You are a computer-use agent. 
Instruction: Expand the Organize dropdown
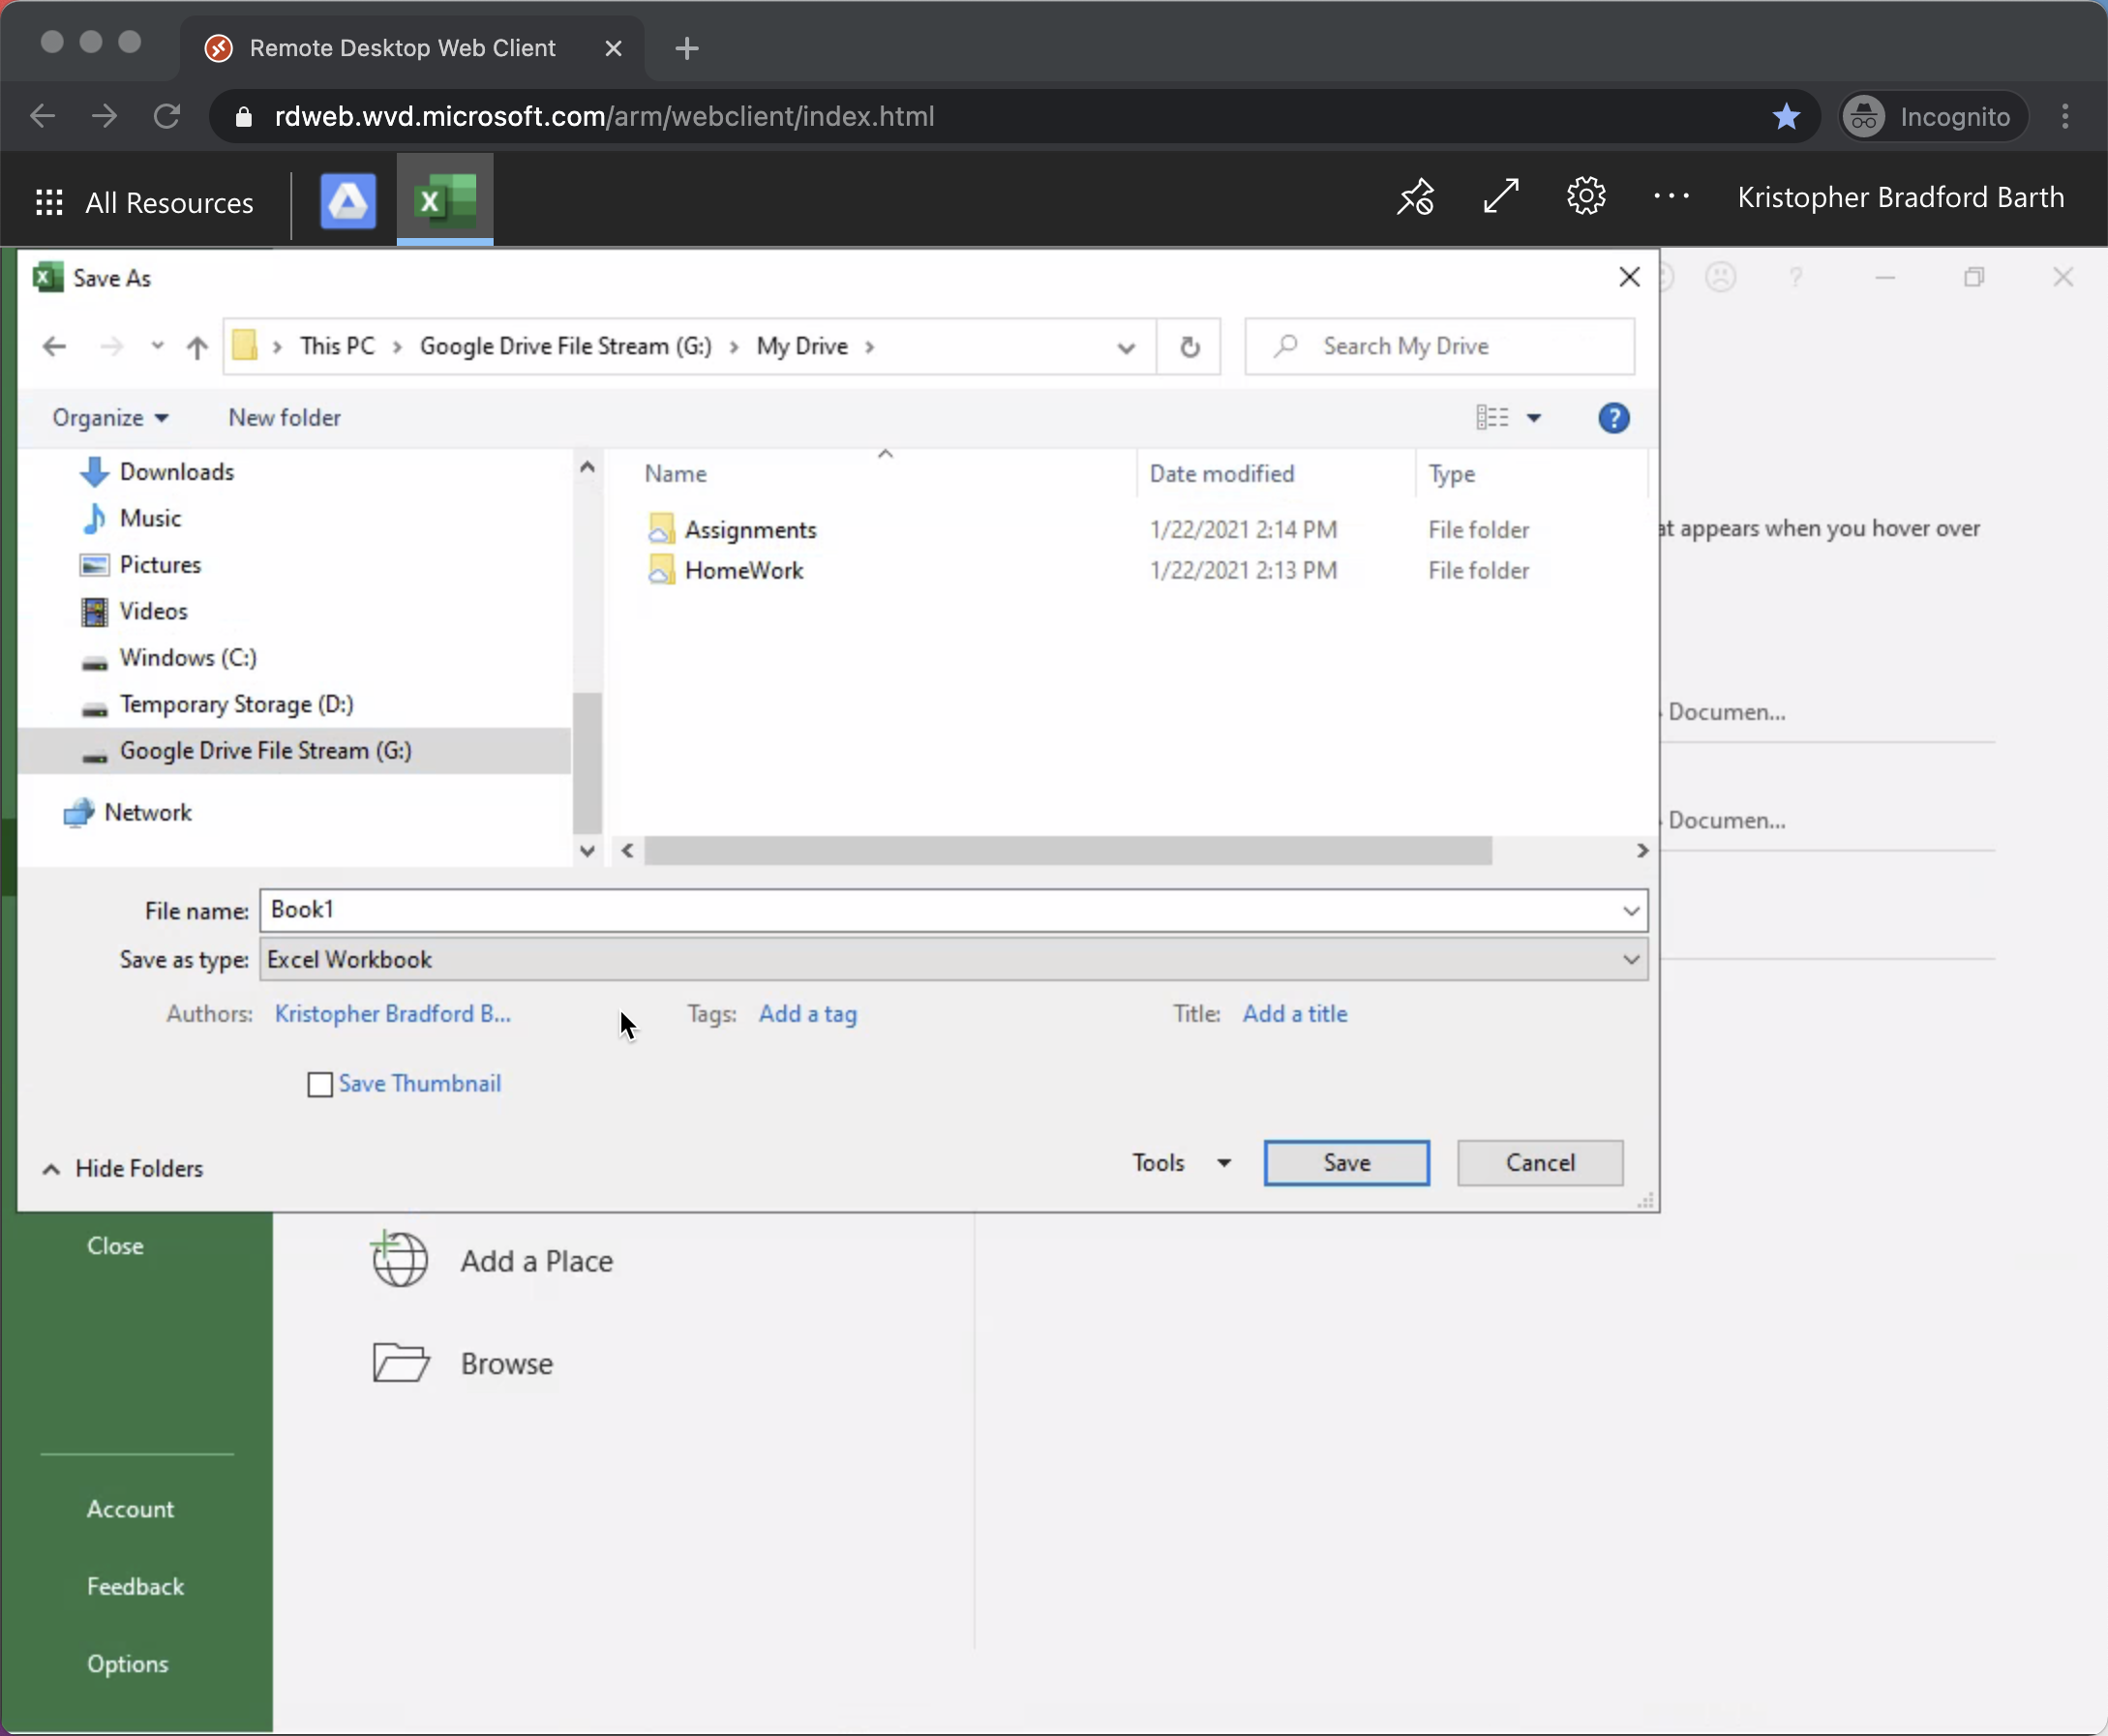pyautogui.click(x=110, y=418)
